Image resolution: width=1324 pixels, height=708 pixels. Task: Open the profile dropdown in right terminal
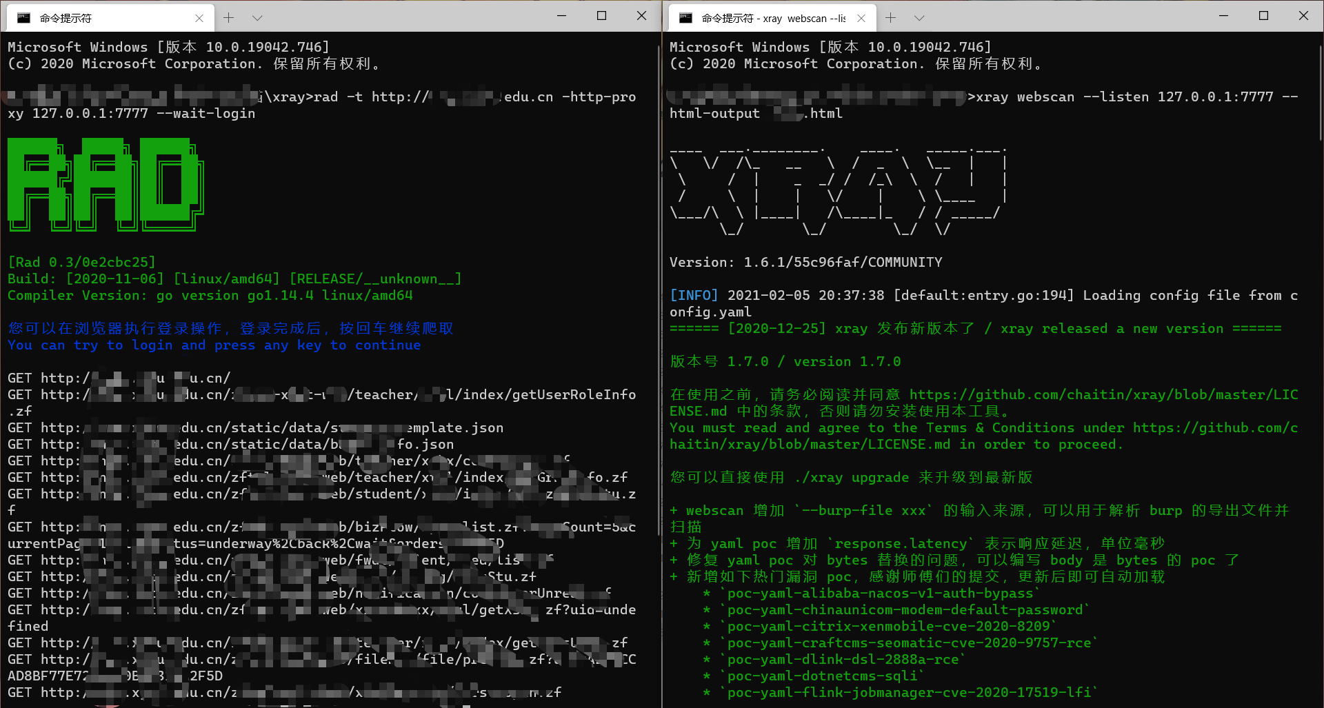click(919, 18)
